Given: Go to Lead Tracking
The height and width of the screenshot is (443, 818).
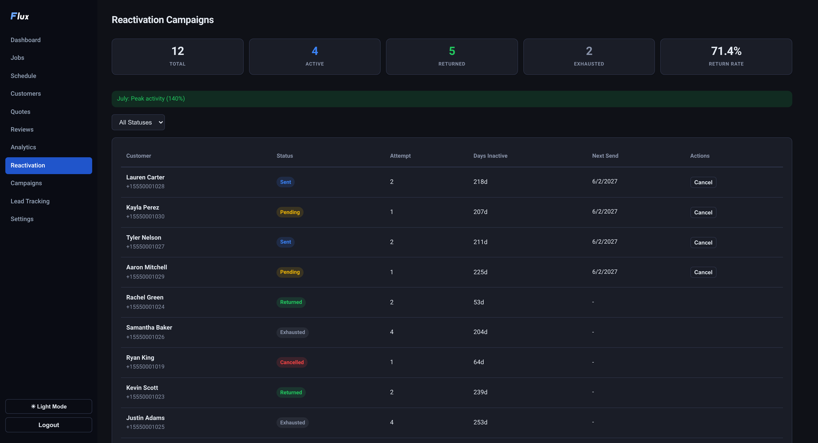Looking at the screenshot, I should pyautogui.click(x=49, y=201).
